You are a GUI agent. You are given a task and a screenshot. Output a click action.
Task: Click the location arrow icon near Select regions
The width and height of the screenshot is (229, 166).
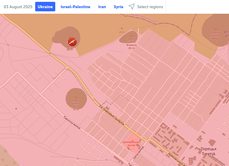tap(131, 7)
